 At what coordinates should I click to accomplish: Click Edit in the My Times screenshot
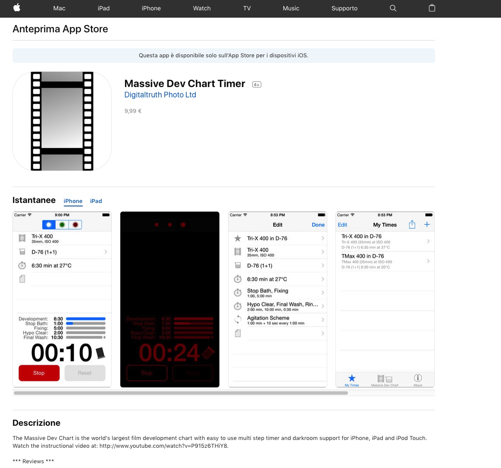(342, 225)
